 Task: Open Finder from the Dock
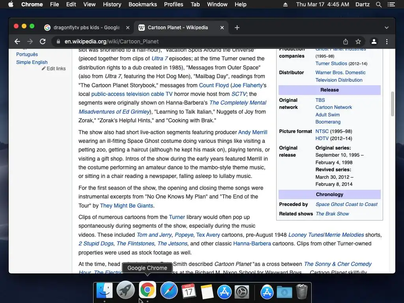click(104, 291)
